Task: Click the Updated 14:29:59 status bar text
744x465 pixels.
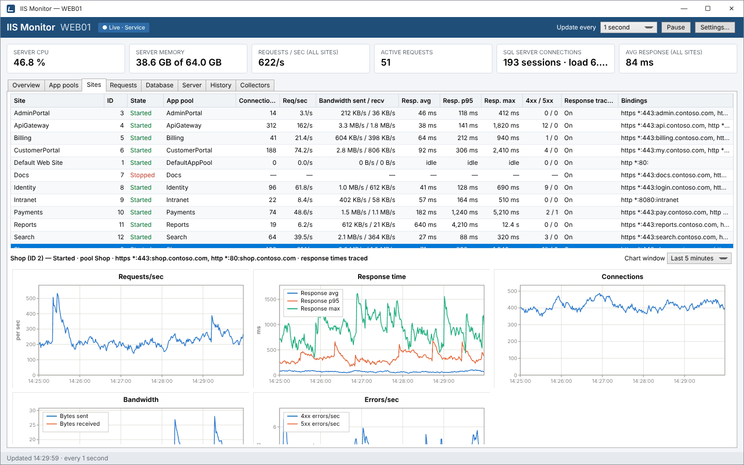Action: click(57, 458)
